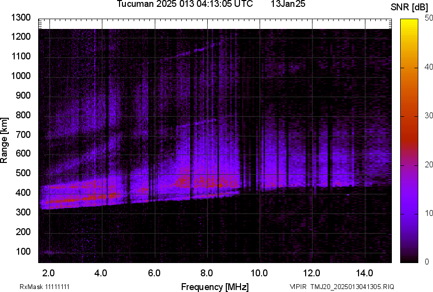Screen dimensions: 433x292
Task: Click the range tick label '1000'
Action: click(21, 76)
